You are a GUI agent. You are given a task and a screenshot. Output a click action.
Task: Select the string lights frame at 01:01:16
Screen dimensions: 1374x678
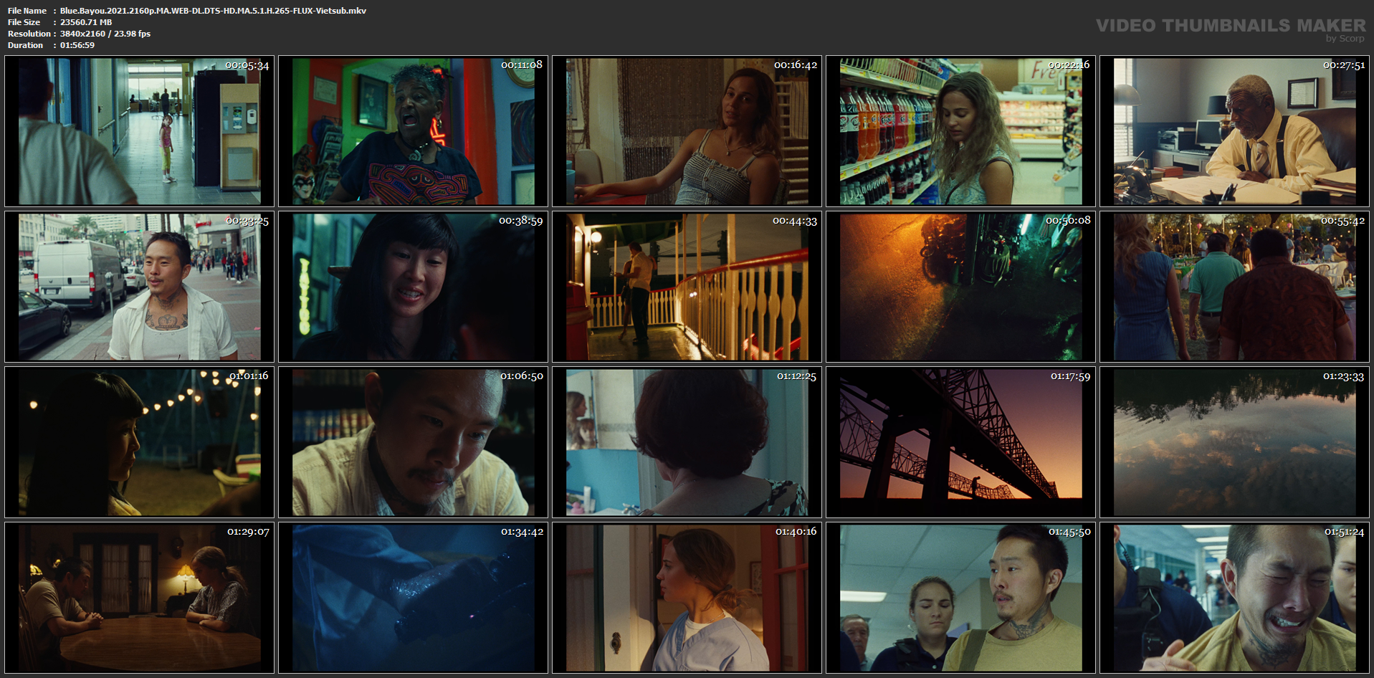tap(140, 442)
